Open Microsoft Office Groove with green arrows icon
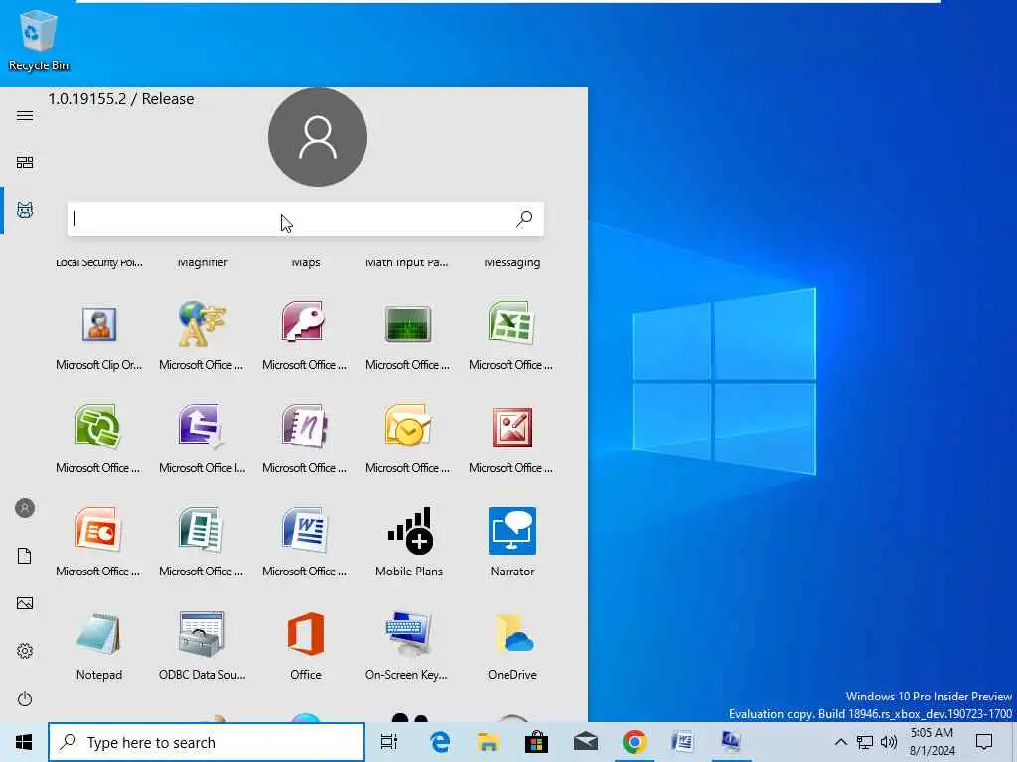Screen dimensions: 1017x762 point(98,440)
